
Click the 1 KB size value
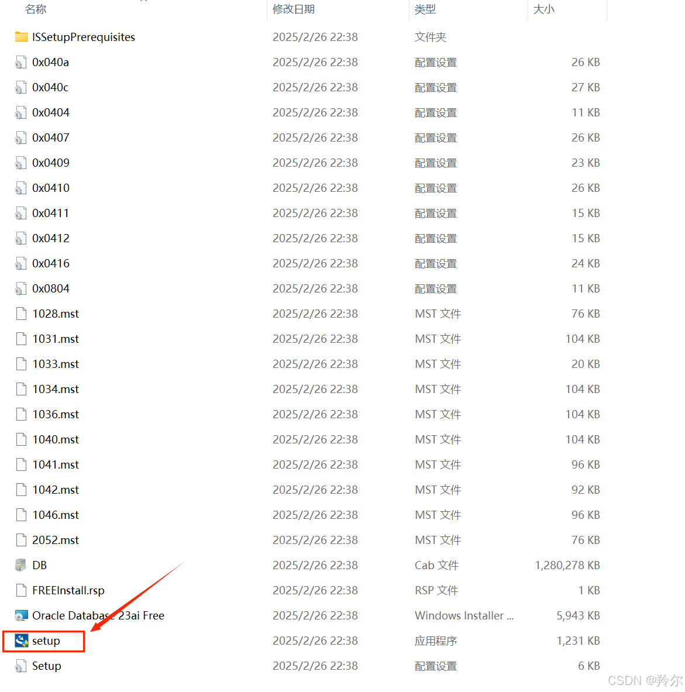pos(589,590)
